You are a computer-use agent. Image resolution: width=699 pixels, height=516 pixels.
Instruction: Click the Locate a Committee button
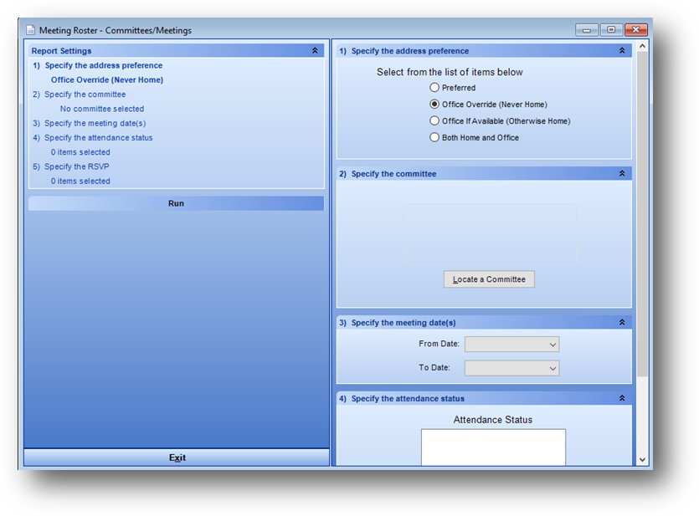(x=489, y=279)
